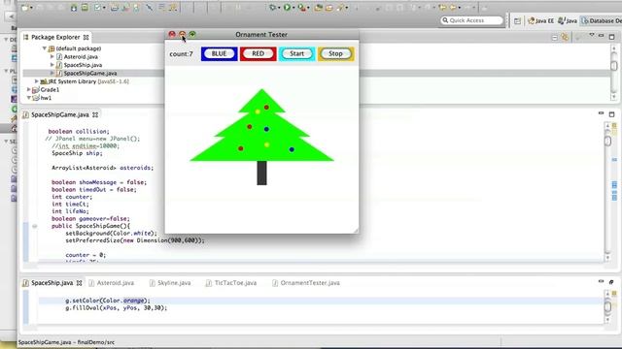The width and height of the screenshot is (622, 349).
Task: Focus the Quick Access search field
Action: tap(471, 20)
